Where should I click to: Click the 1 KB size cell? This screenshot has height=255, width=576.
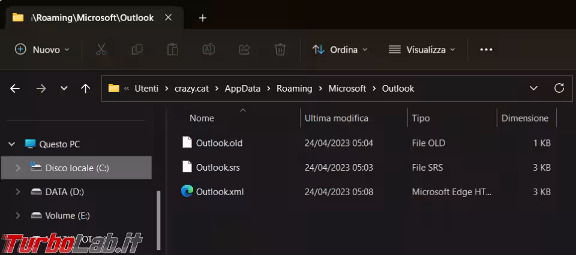click(542, 143)
